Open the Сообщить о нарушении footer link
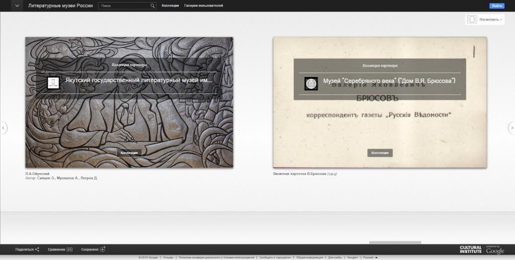The image size is (515, 260). (275, 257)
